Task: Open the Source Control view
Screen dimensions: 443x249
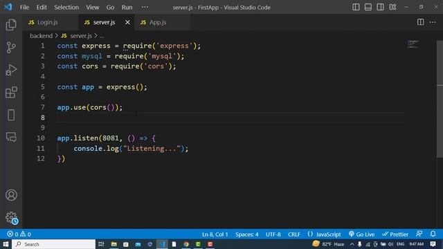Action: pos(11,48)
